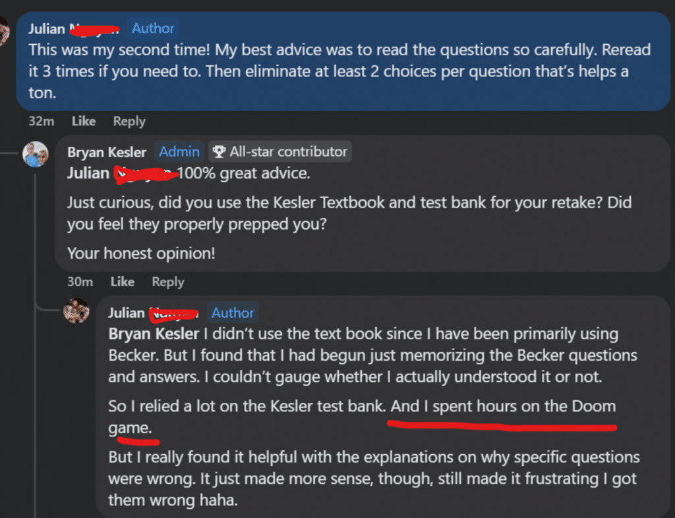Click the Author badge on the top comment
The width and height of the screenshot is (675, 518).
click(153, 28)
